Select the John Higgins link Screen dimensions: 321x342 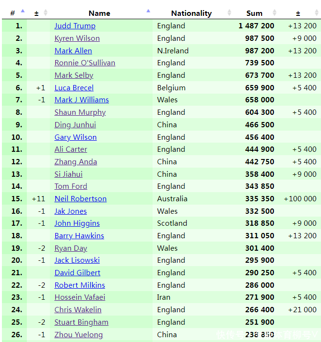[77, 223]
